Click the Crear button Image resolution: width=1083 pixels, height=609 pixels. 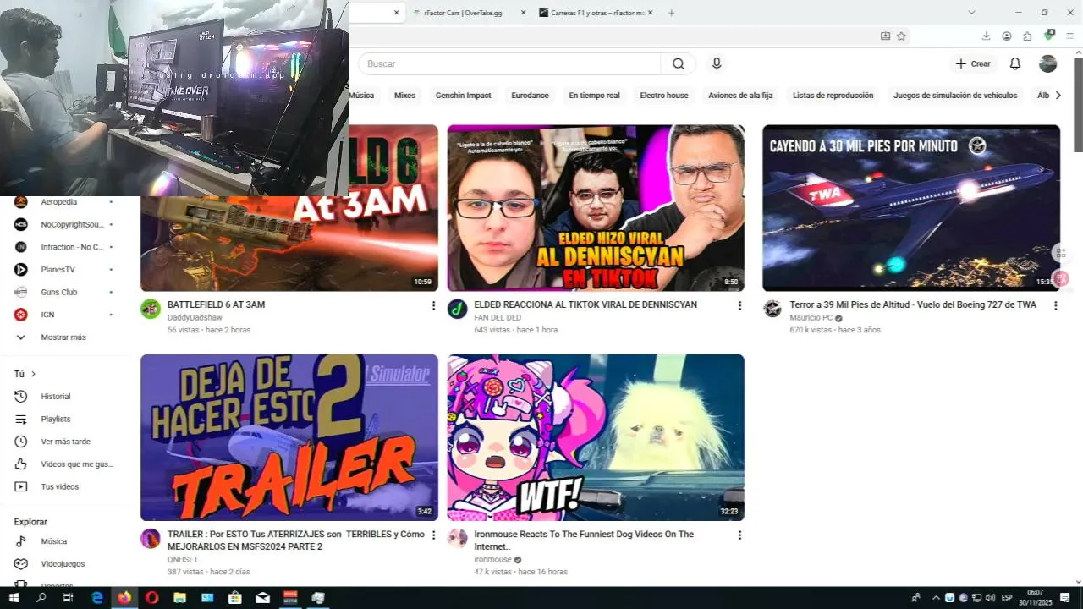click(973, 63)
